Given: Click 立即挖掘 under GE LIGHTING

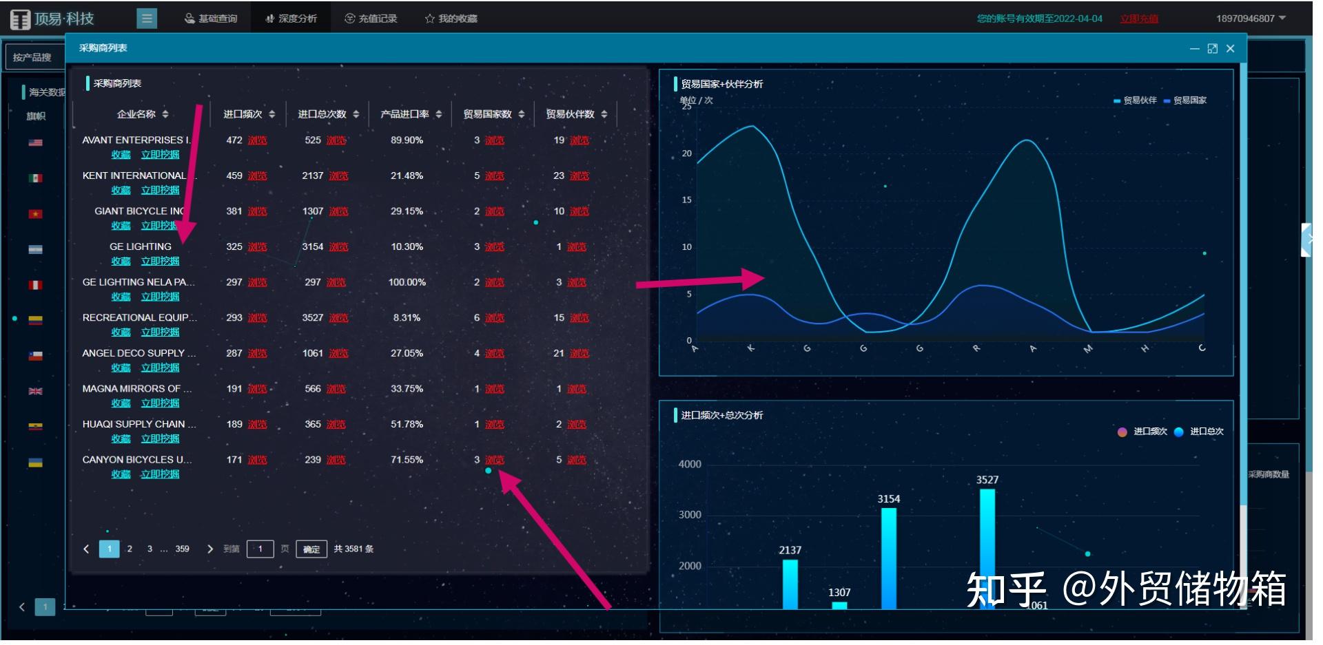Looking at the screenshot, I should (161, 262).
